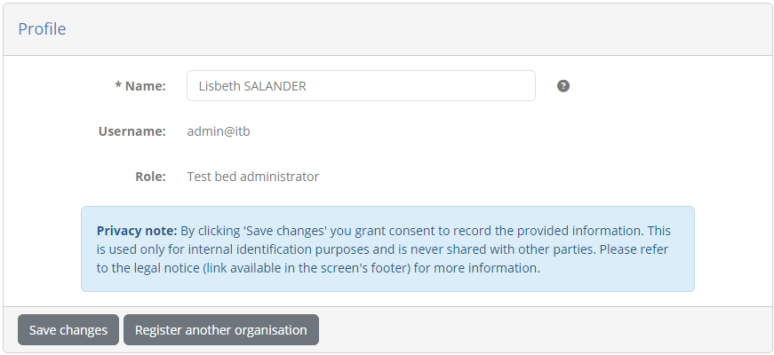Screen dimensions: 774x355
Task: Click the empty right end of Name field
Action: coord(469,86)
